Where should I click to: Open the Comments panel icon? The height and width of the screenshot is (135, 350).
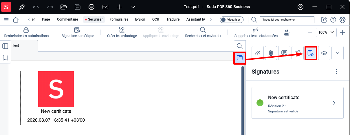[x=284, y=53]
